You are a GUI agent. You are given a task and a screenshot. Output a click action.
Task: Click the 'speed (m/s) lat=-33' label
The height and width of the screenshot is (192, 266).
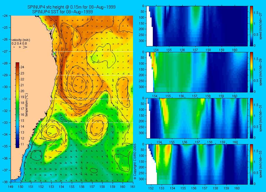(x=261, y=164)
